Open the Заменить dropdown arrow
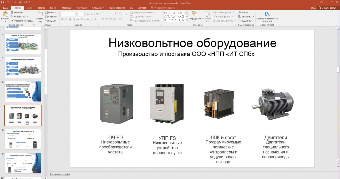The image size is (340, 179). point(253,17)
